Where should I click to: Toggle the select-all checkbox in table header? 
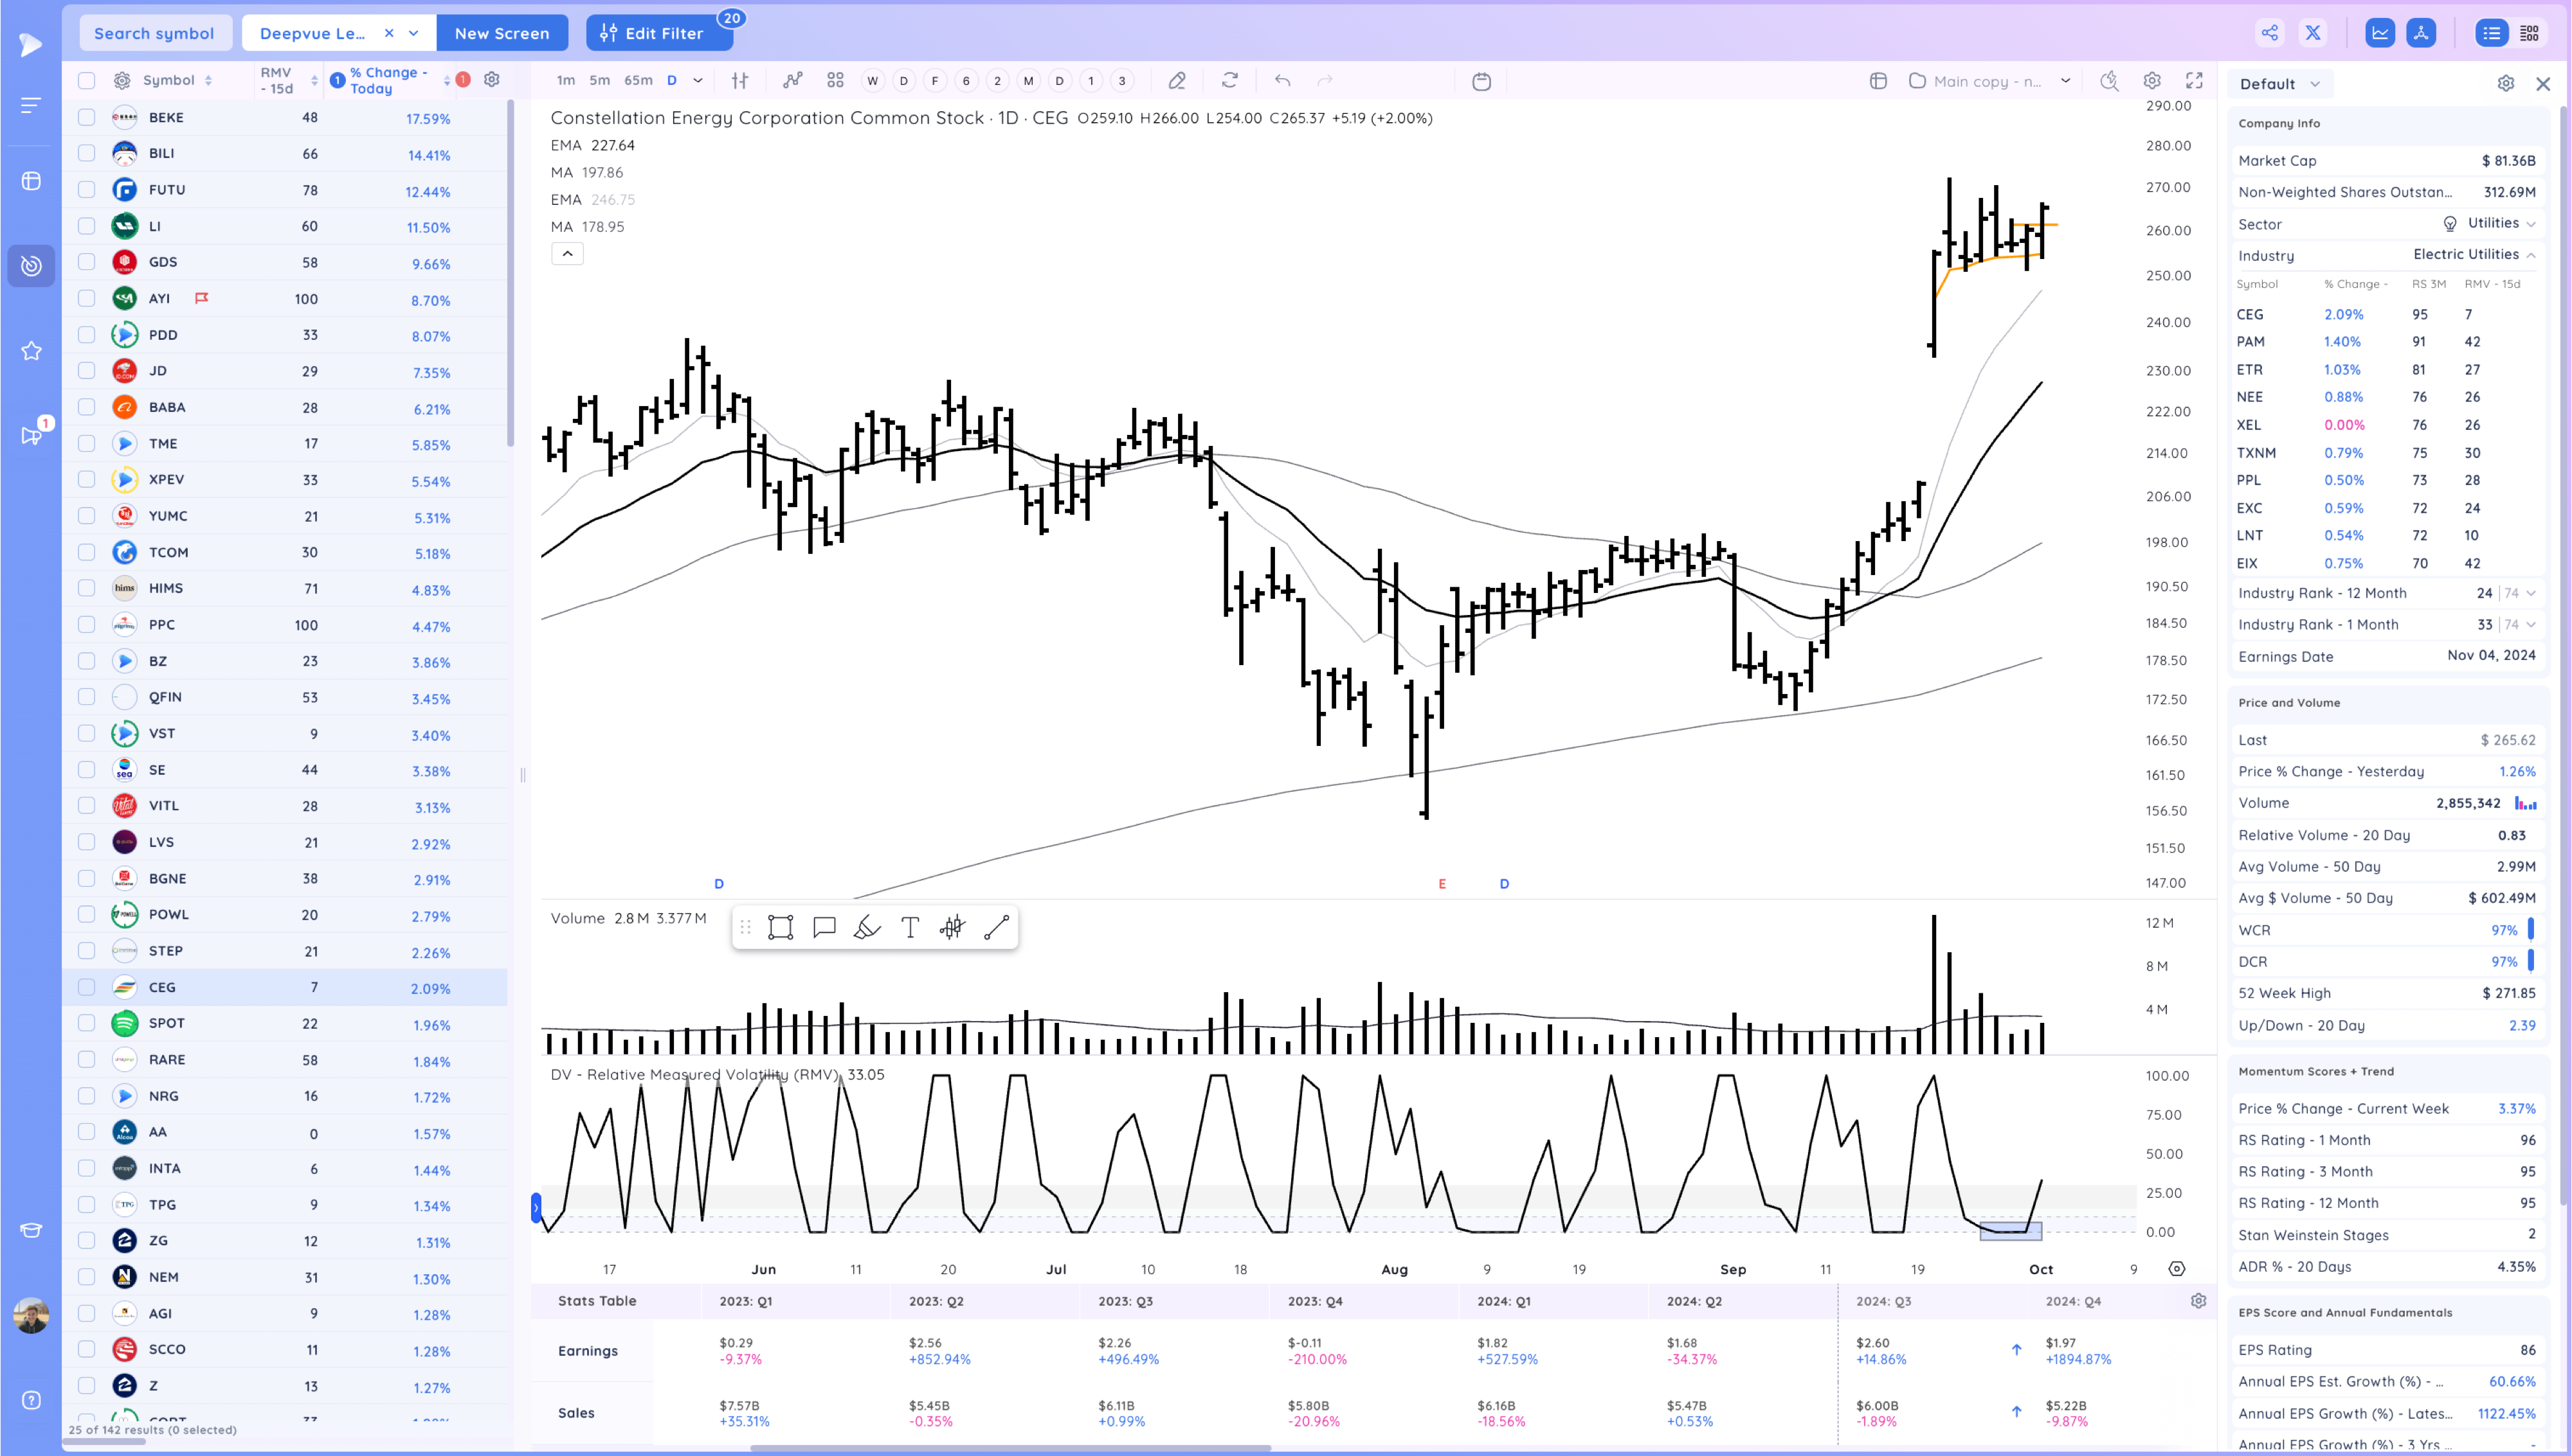(87, 80)
